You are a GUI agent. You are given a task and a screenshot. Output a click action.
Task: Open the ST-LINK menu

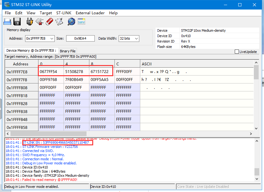pyautogui.click(x=64, y=13)
